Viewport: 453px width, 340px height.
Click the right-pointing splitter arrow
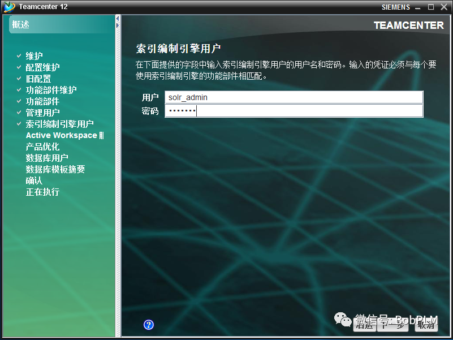118,25
